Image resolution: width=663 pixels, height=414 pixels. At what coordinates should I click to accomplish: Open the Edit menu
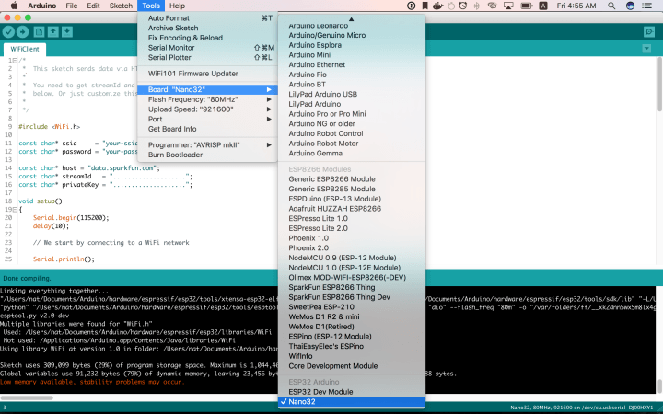click(x=93, y=6)
